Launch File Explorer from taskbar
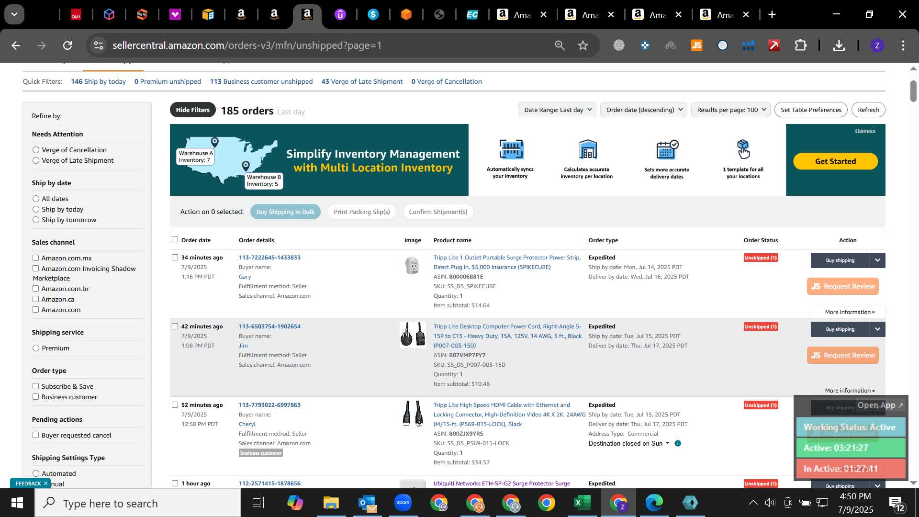The height and width of the screenshot is (517, 919). pos(331,503)
